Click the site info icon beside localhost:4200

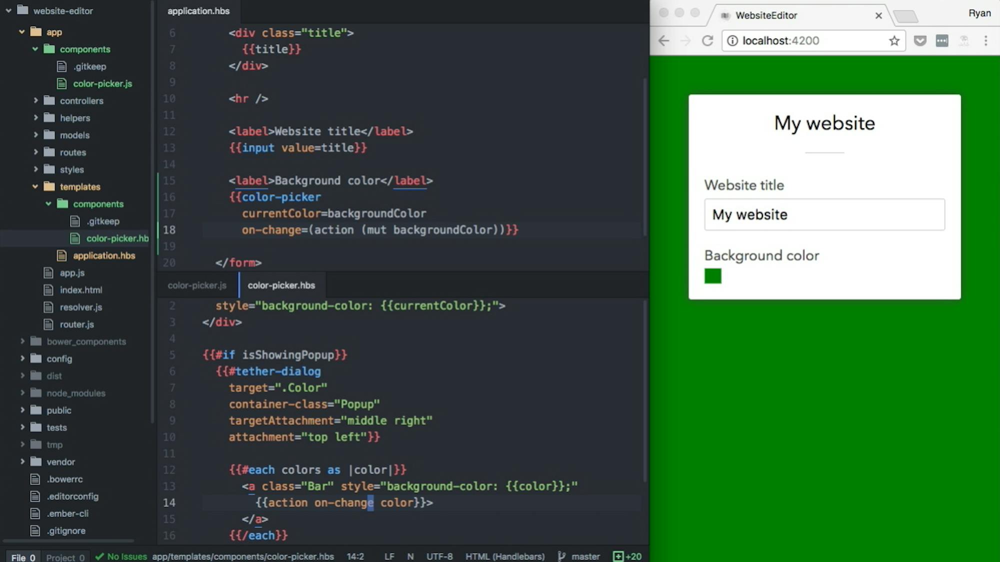click(732, 40)
